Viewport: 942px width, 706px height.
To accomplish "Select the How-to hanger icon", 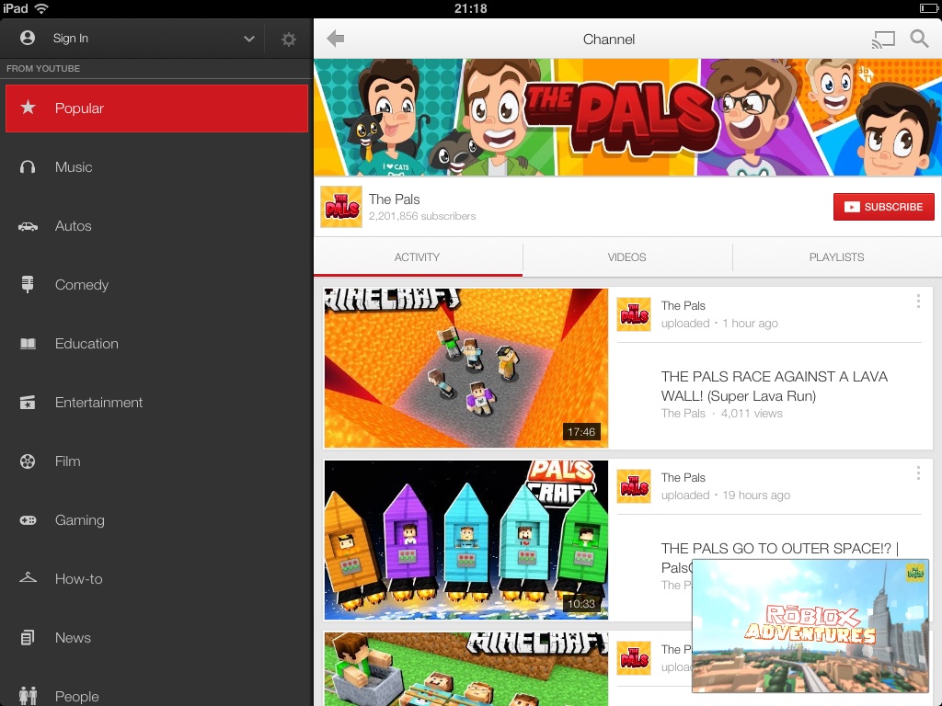I will coord(28,577).
